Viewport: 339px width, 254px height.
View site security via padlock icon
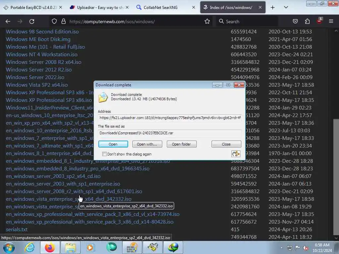63,21
